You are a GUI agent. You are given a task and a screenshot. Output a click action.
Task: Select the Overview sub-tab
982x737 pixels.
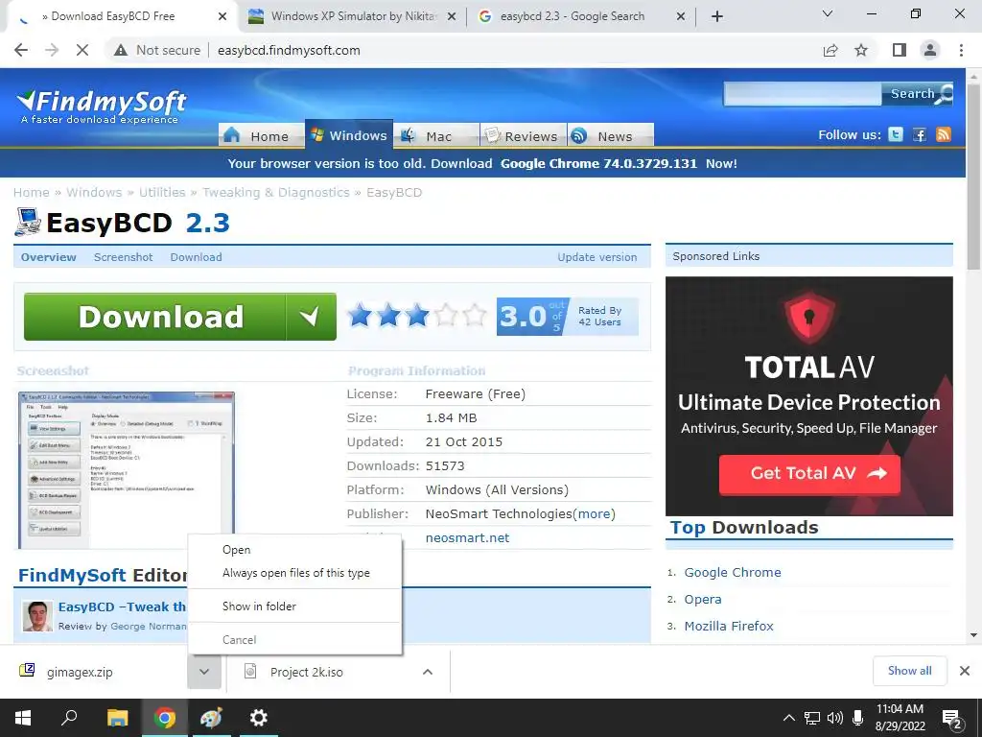tap(48, 257)
